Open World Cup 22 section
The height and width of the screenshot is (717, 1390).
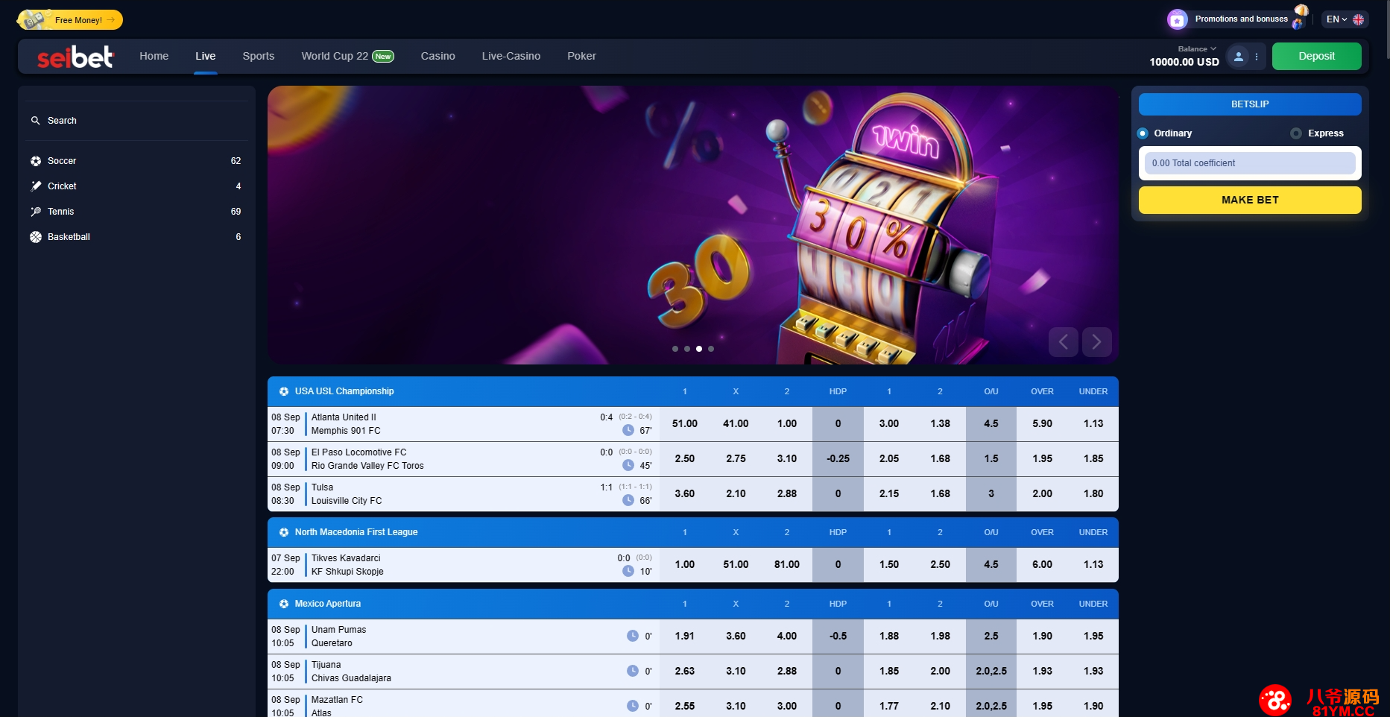(x=347, y=56)
